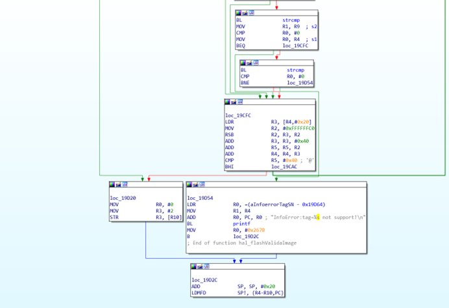This screenshot has width=449, height=308.
Task: Click the graph icon on loc_19D2C node
Action: [x=206, y=267]
